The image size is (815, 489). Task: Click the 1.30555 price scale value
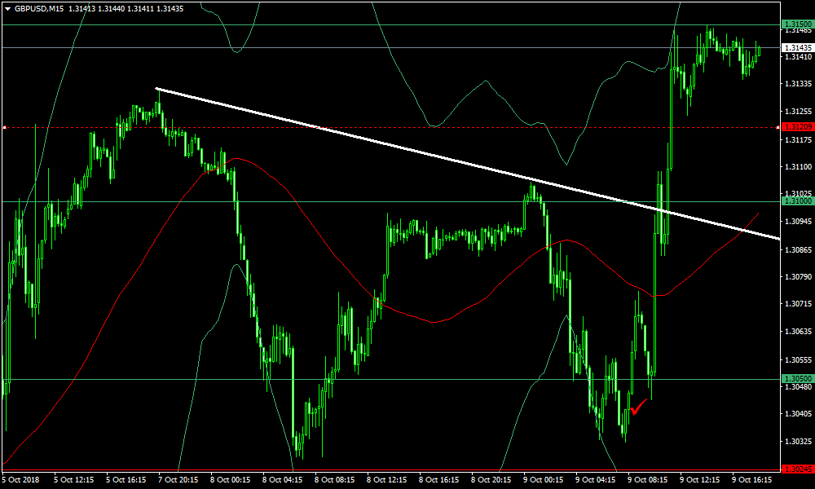(x=799, y=359)
